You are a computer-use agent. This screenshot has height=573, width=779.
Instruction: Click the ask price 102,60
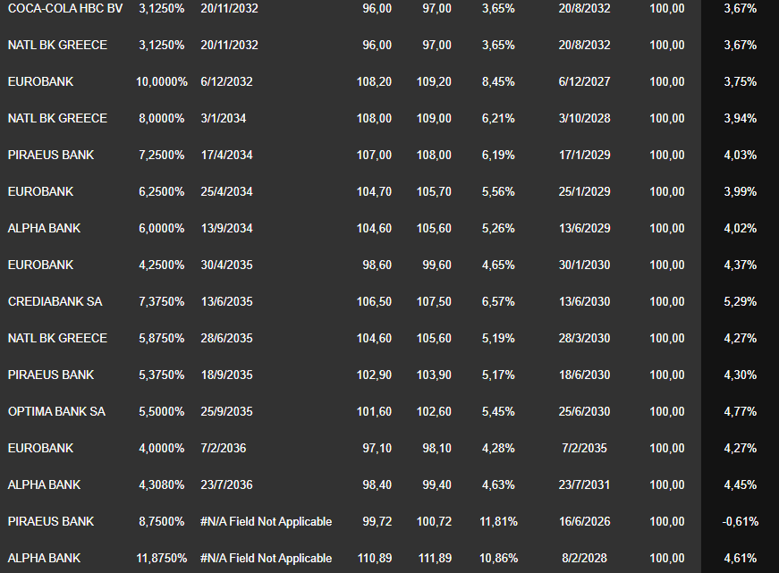click(x=434, y=411)
